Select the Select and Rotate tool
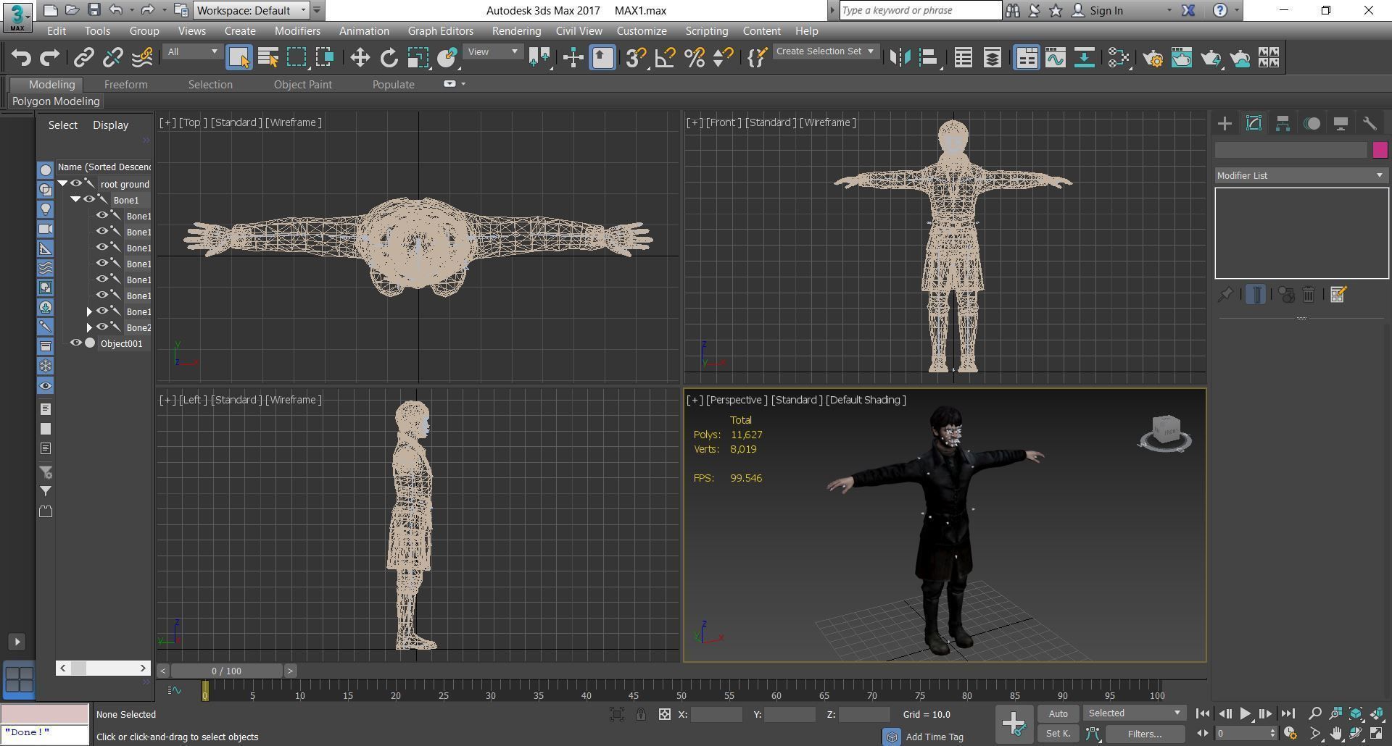 pos(389,58)
